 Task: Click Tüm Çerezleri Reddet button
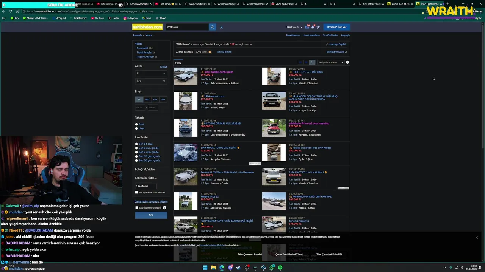click(x=250, y=255)
